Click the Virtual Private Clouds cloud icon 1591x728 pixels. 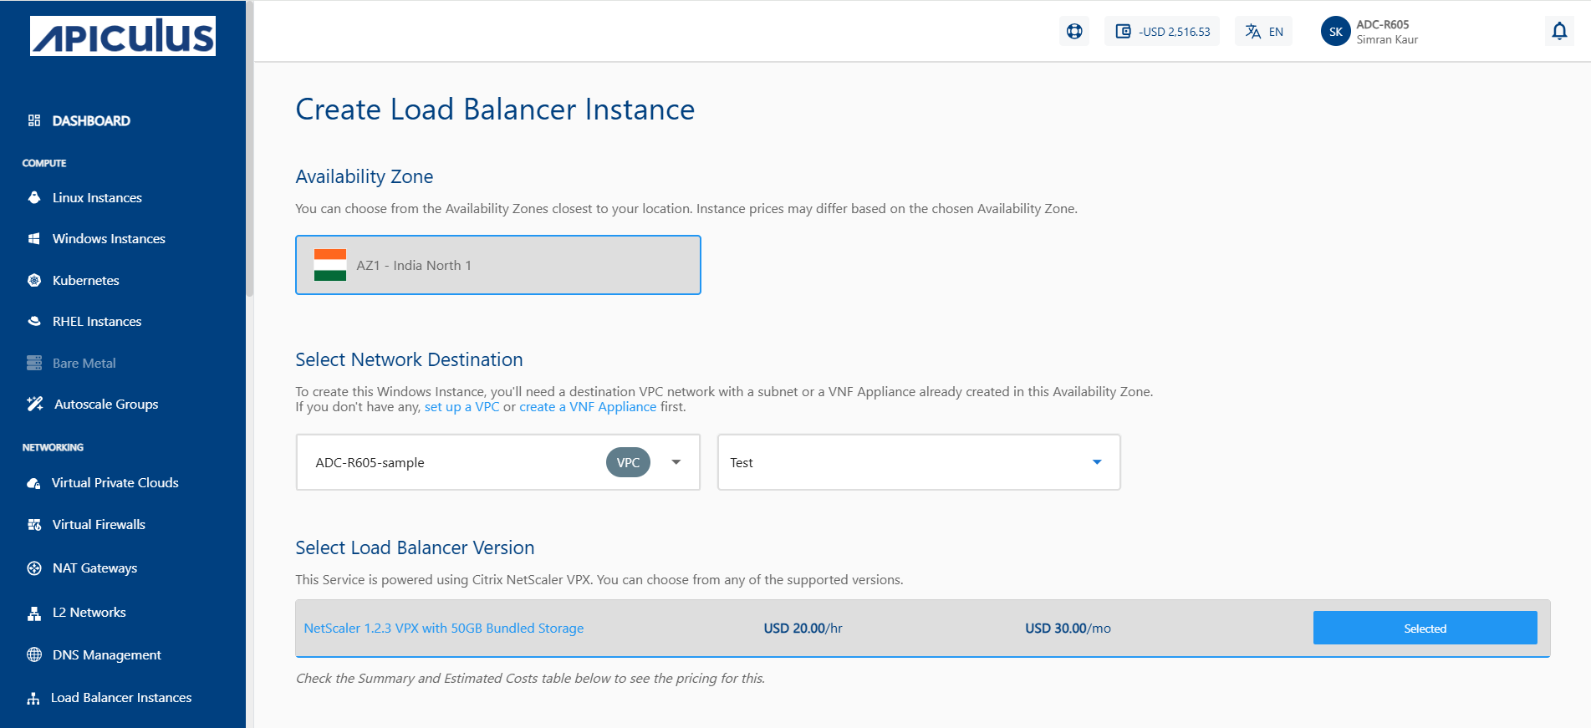coord(34,482)
